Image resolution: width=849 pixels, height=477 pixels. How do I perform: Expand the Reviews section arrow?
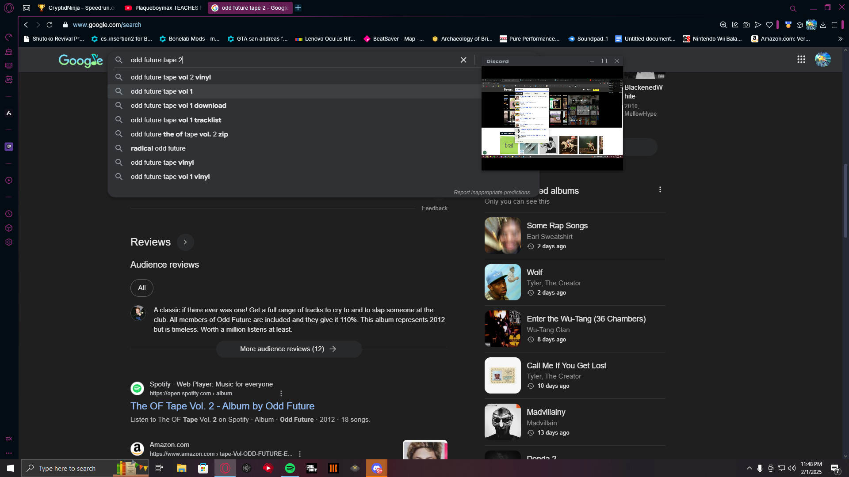click(185, 242)
